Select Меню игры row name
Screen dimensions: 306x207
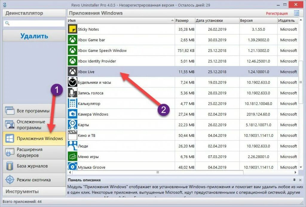click(x=88, y=157)
